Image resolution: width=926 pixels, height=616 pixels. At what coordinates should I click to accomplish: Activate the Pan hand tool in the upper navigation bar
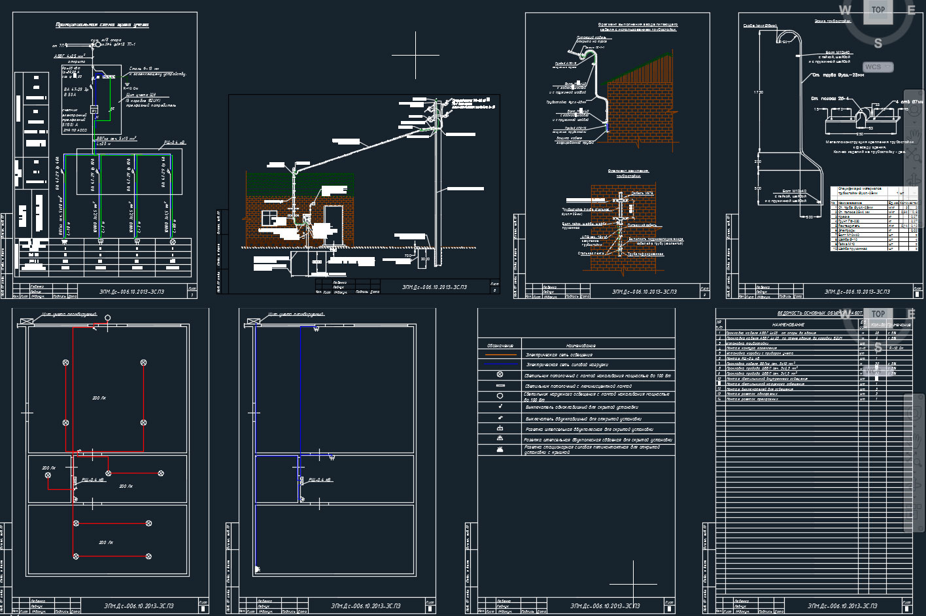pos(914,136)
